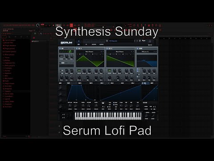Screen dimensions: 214x161
Task: Open the LFO grid size button
Action: (103, 107)
